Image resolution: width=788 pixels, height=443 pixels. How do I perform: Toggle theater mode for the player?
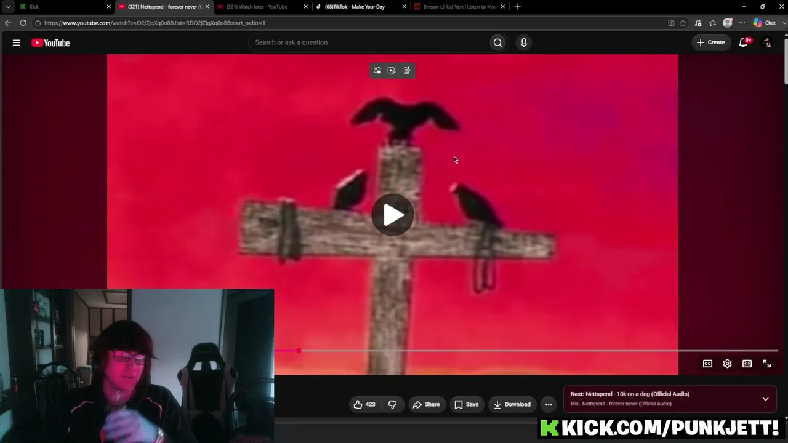pyautogui.click(x=747, y=364)
